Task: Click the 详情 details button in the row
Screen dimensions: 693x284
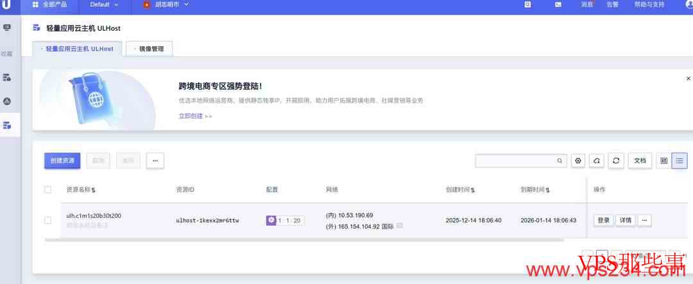Action: (626, 220)
